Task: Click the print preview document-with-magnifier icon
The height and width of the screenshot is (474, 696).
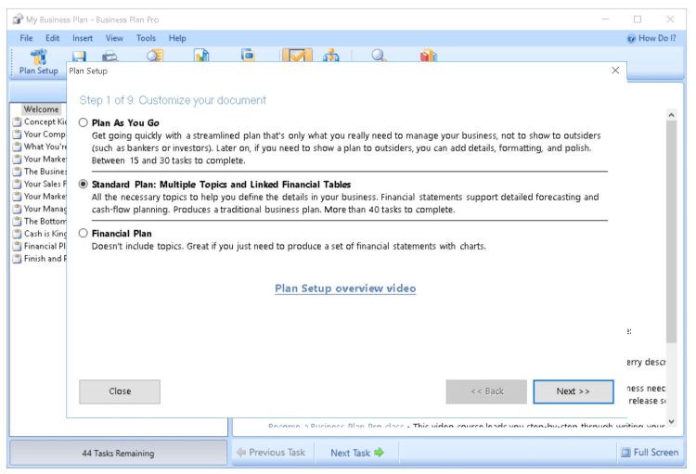Action: tap(155, 56)
